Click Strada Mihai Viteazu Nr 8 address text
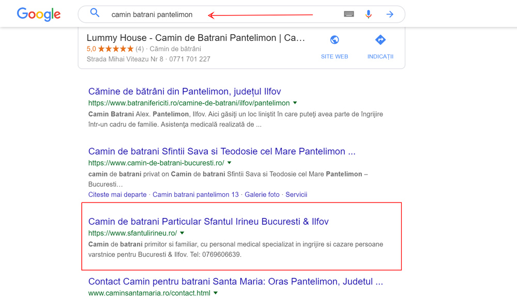 pos(125,59)
